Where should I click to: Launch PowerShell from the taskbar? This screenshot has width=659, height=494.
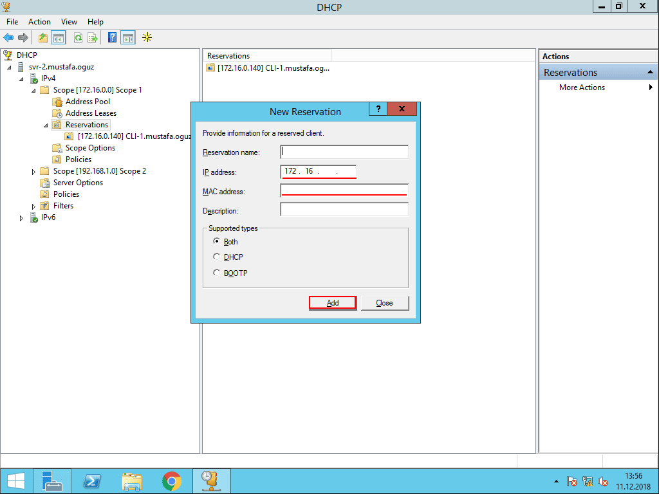[91, 481]
